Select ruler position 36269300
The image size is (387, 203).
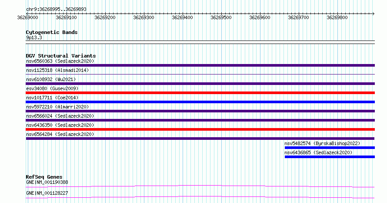[143, 17]
